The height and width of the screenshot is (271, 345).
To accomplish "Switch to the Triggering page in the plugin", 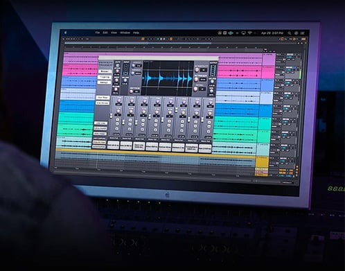I will point(105,77).
